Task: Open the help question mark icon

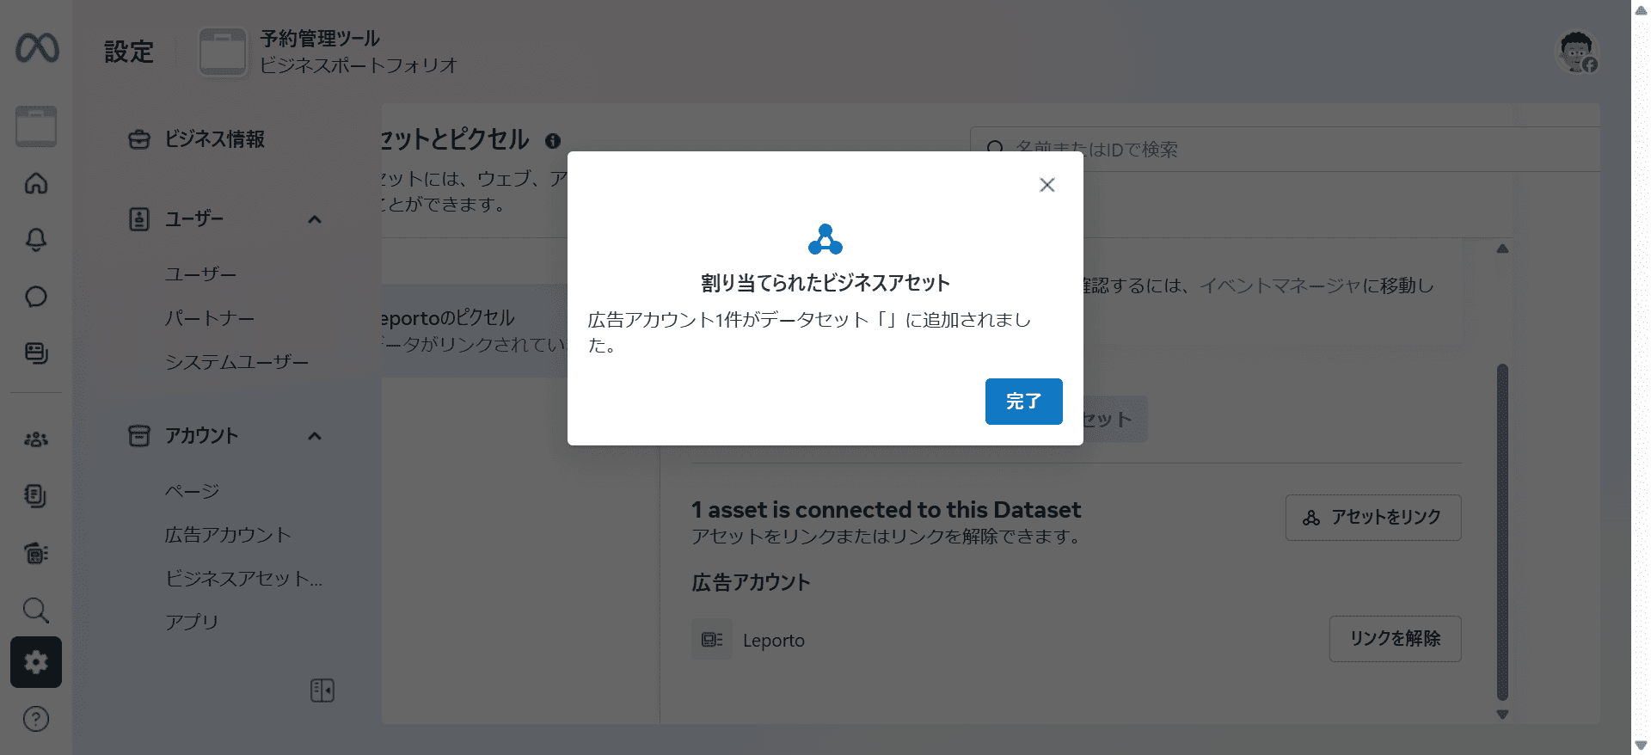Action: tap(36, 719)
